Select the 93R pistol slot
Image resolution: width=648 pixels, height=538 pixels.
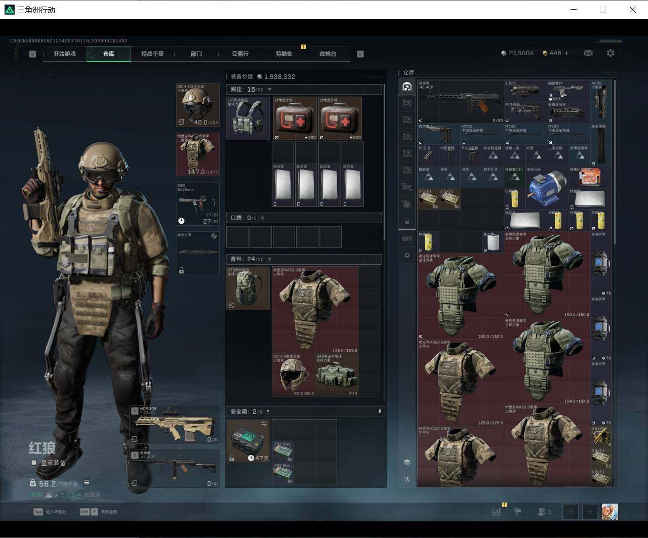pyautogui.click(x=198, y=204)
